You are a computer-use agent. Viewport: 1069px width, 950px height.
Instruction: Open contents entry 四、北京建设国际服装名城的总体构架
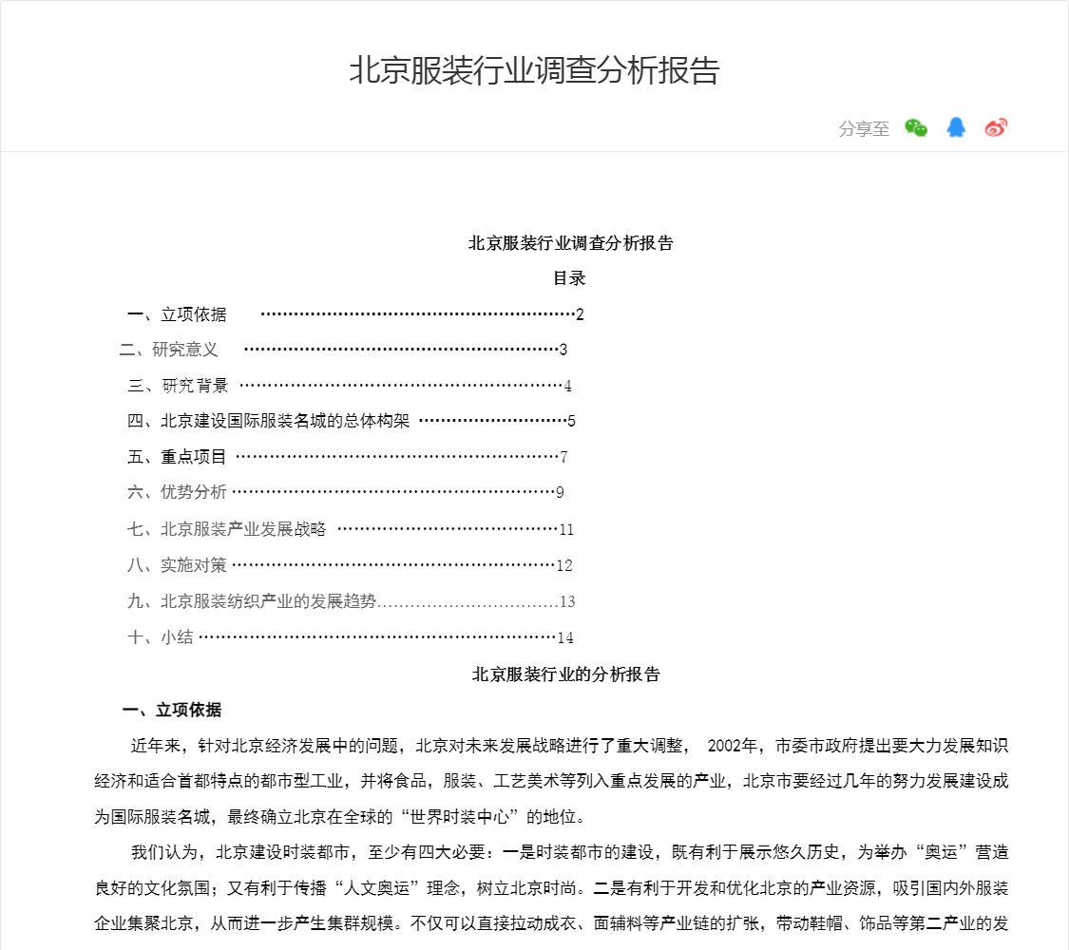pos(351,421)
